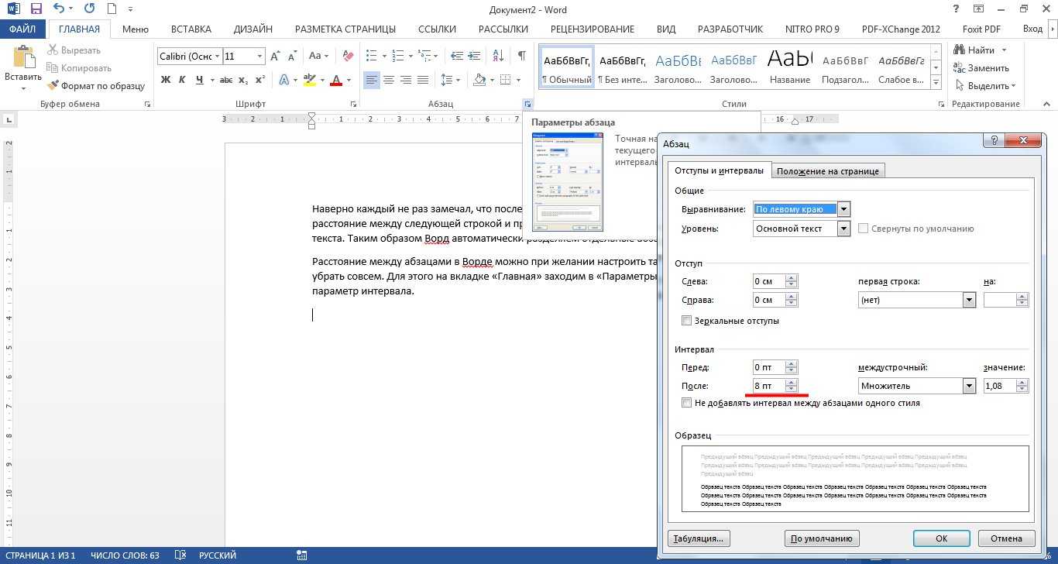This screenshot has height=564, width=1058.
Task: Open the первая строка indent dropdown
Action: click(969, 300)
